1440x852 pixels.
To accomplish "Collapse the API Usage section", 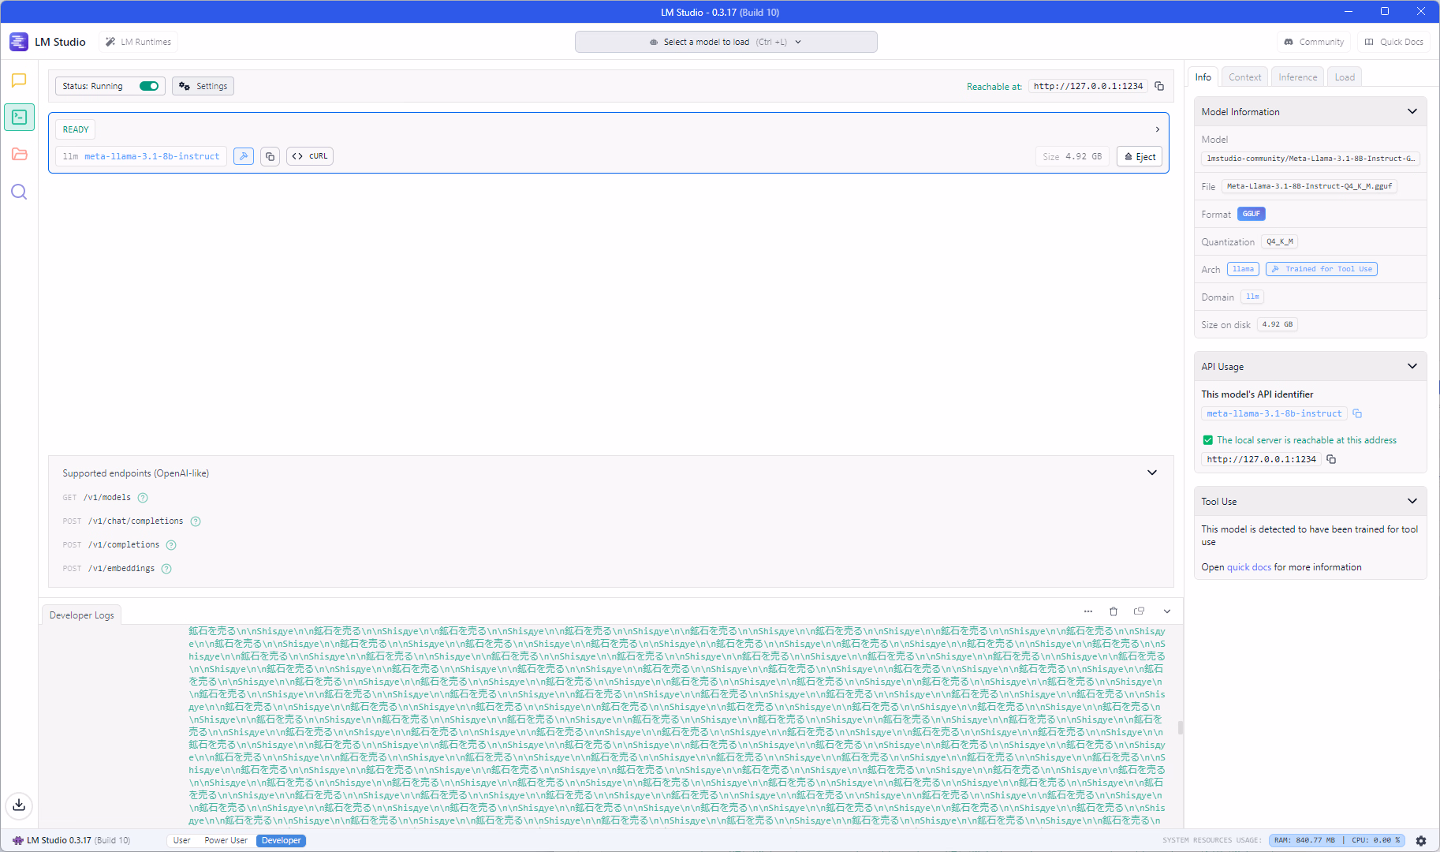I will [1412, 366].
